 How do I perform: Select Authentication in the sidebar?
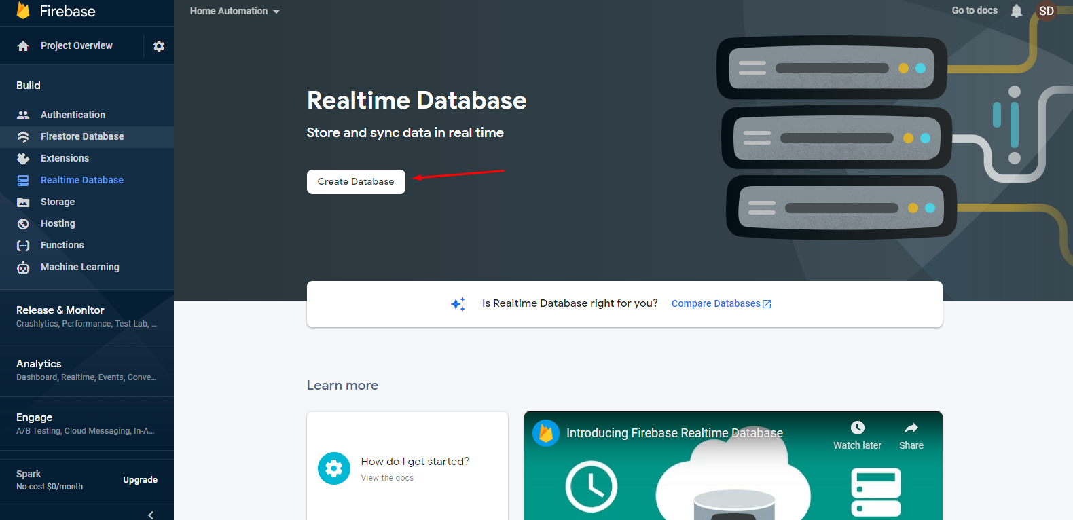pos(87,115)
